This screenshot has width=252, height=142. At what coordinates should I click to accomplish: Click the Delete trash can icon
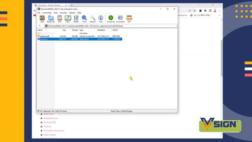click(x=76, y=19)
